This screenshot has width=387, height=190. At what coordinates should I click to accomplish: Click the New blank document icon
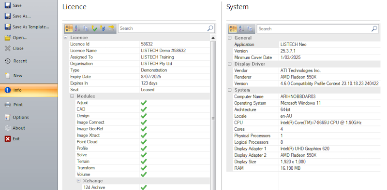point(8,76)
